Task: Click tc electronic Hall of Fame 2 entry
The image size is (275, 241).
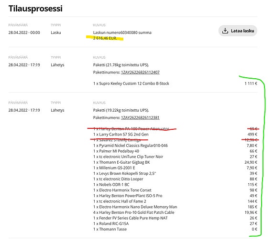Action: tap(120, 201)
